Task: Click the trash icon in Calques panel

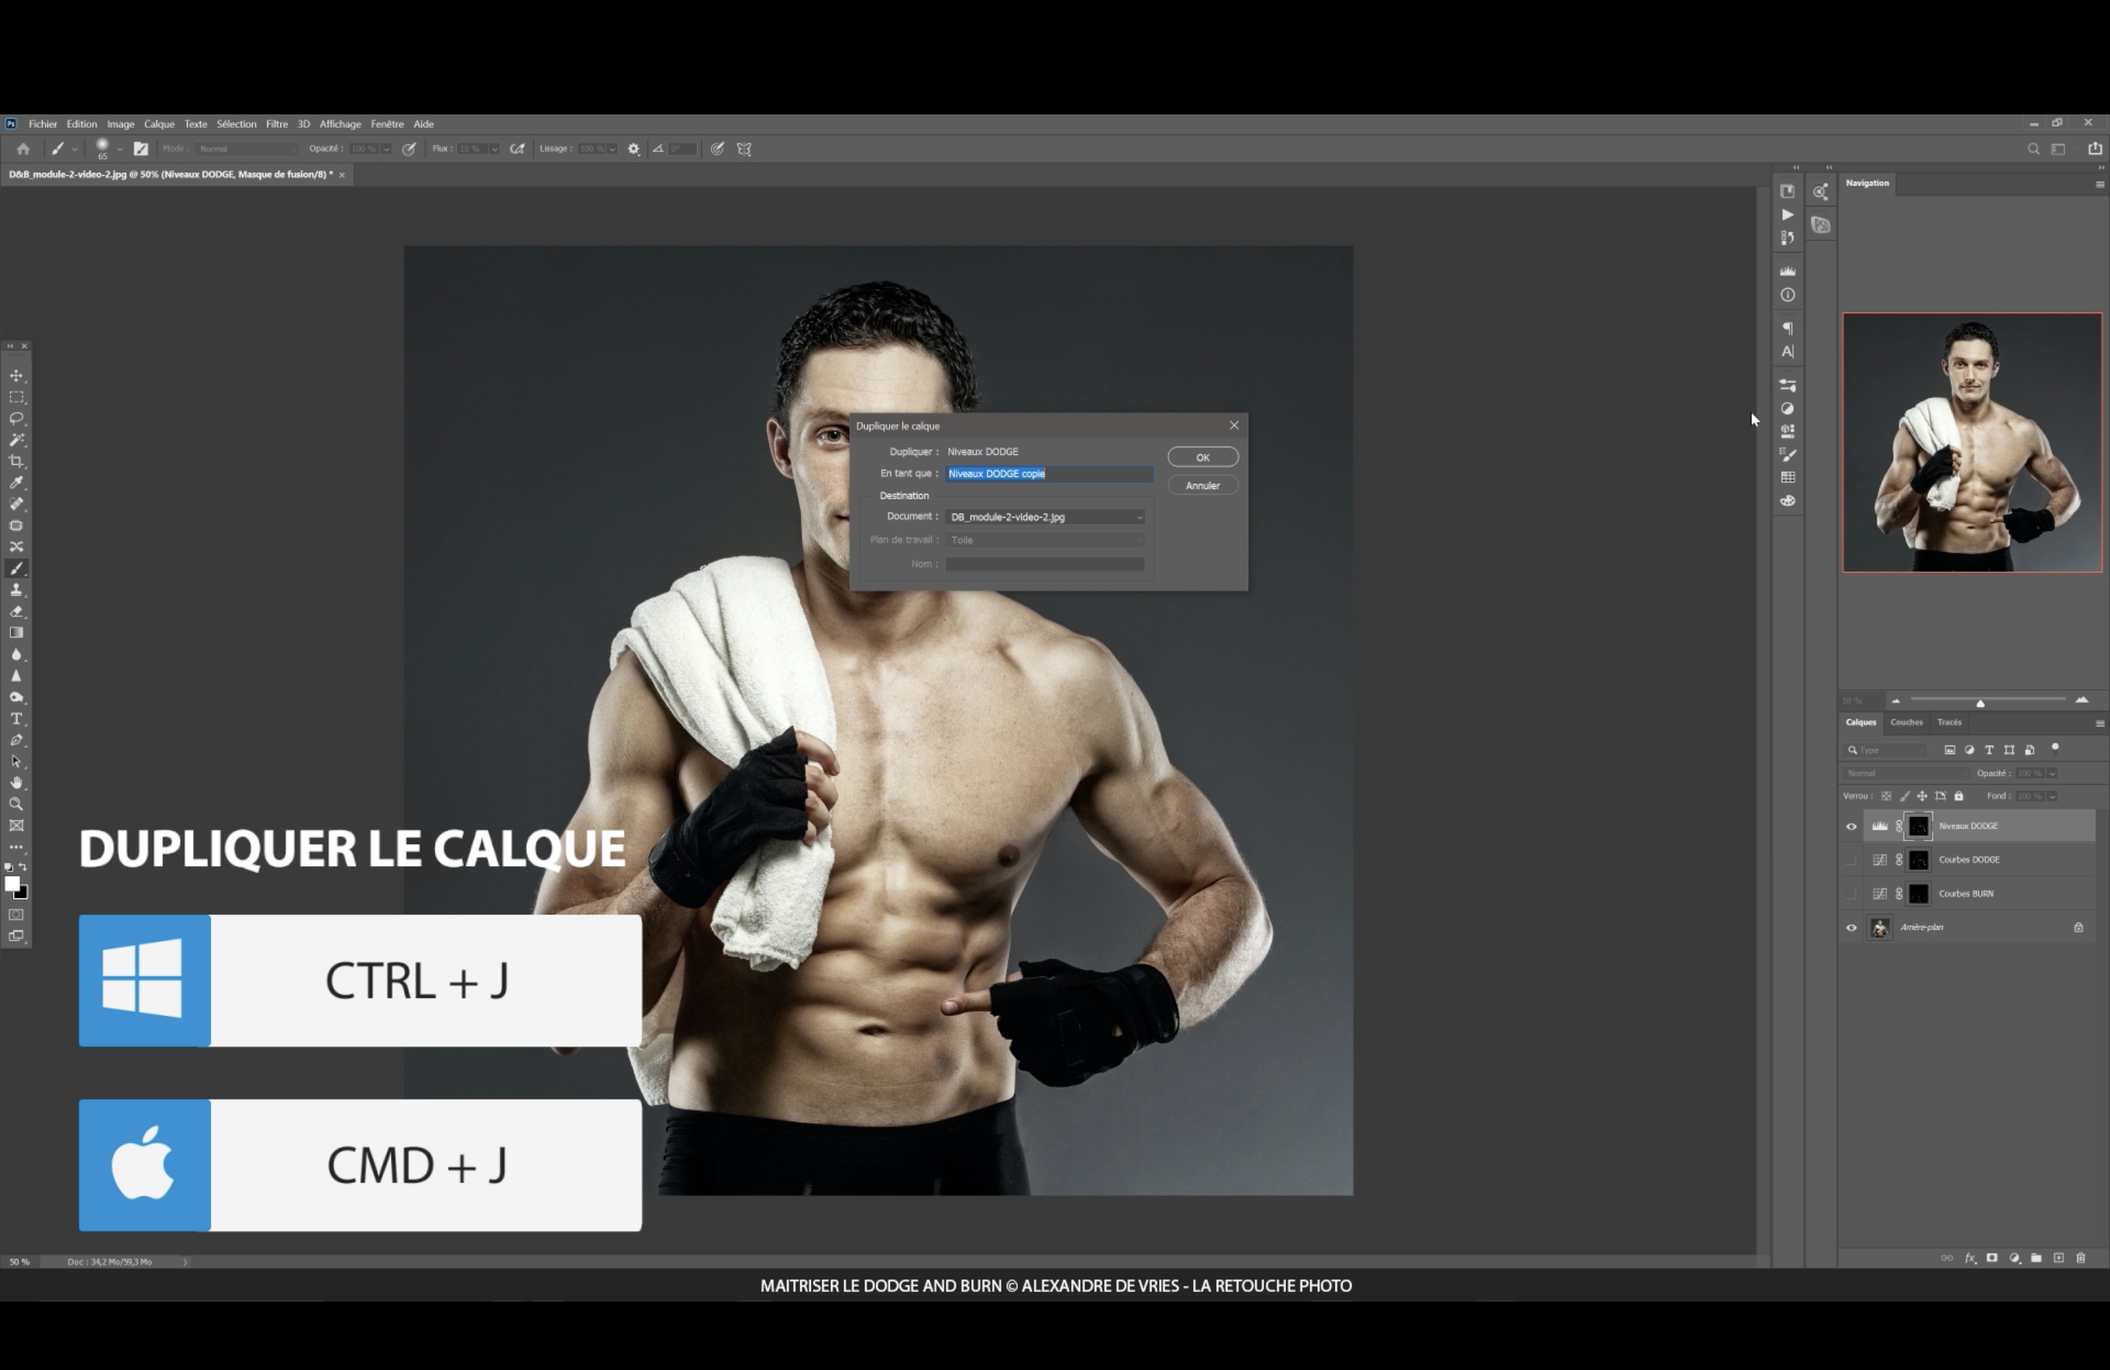Action: pos(2081,1258)
